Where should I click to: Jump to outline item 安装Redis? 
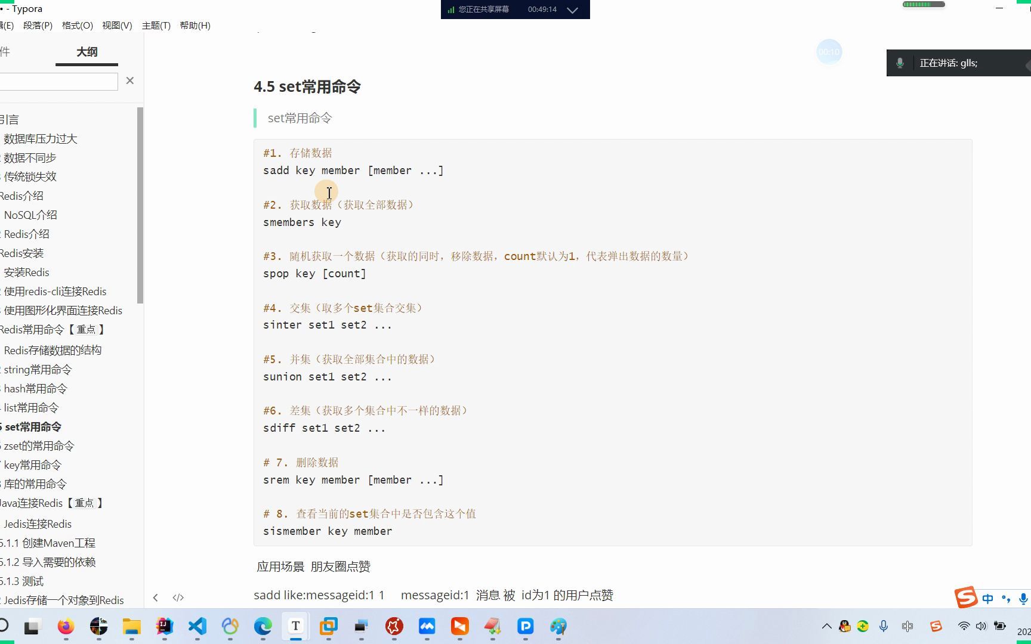[27, 273]
